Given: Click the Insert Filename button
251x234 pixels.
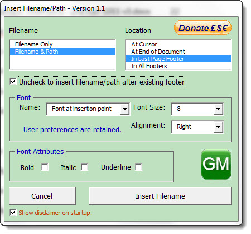Looking at the screenshot, I should pos(161,196).
